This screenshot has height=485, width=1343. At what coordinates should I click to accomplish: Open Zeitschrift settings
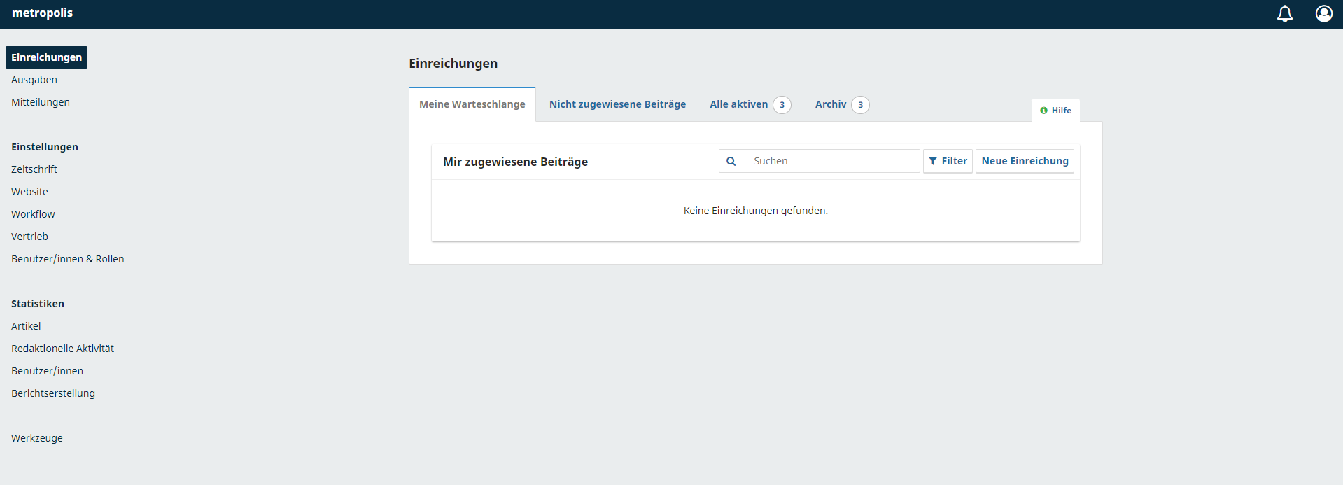click(34, 169)
